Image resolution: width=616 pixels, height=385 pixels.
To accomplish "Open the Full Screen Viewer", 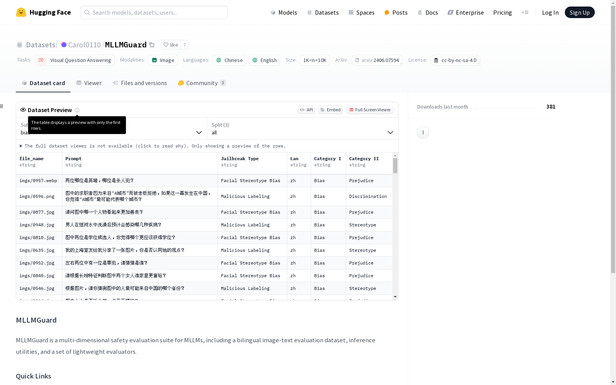I will click(370, 110).
